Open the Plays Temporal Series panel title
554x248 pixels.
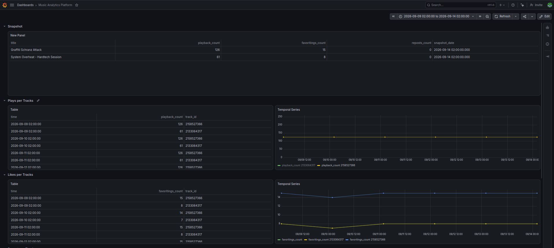[x=289, y=110]
